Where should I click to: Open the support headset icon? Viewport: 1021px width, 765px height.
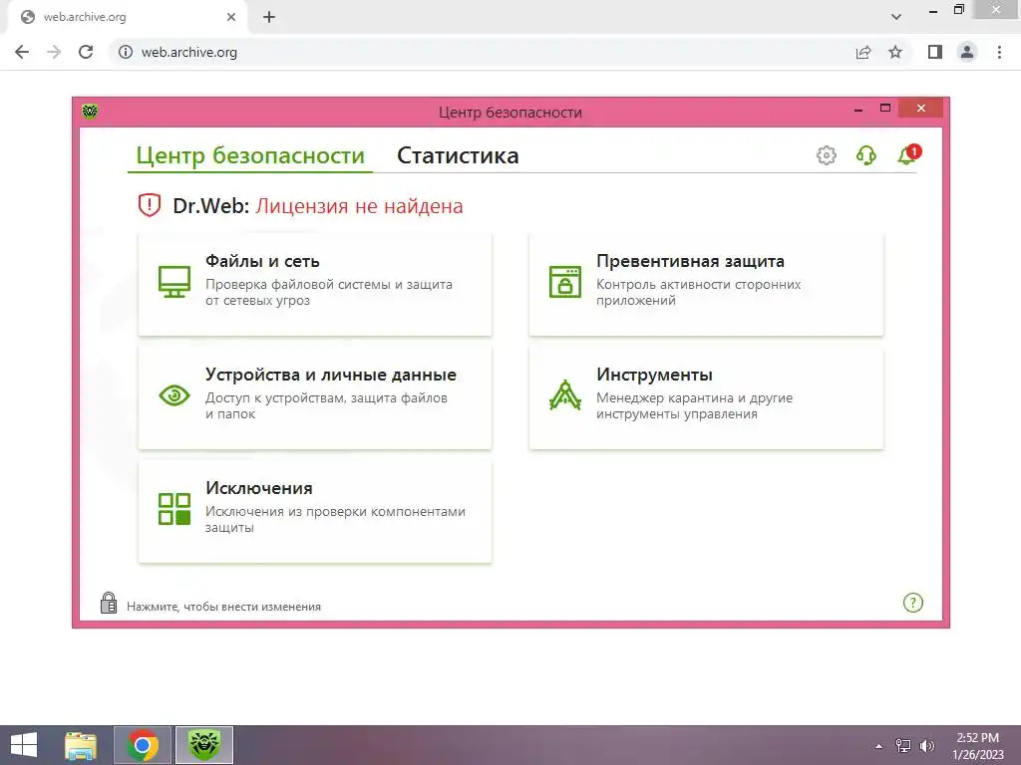(866, 155)
